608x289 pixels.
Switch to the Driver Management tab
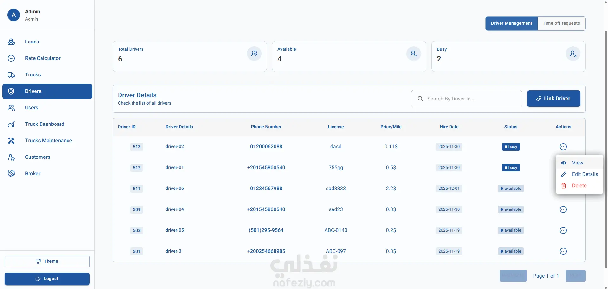(x=512, y=23)
